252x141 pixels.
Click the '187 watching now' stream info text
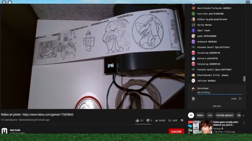coord(9,120)
